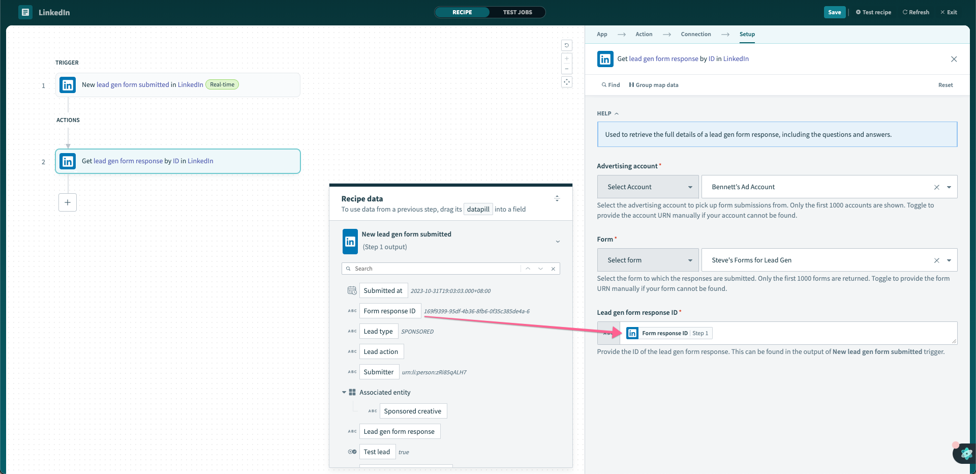Image resolution: width=976 pixels, height=474 pixels.
Task: Open the Connection step in the breadcrumb
Action: click(695, 34)
